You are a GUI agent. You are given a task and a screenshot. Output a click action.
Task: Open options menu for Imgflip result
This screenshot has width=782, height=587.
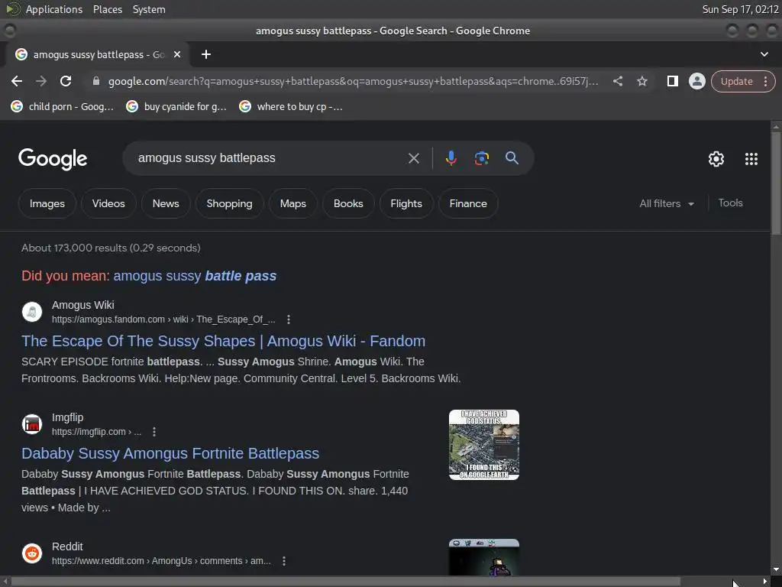154,432
